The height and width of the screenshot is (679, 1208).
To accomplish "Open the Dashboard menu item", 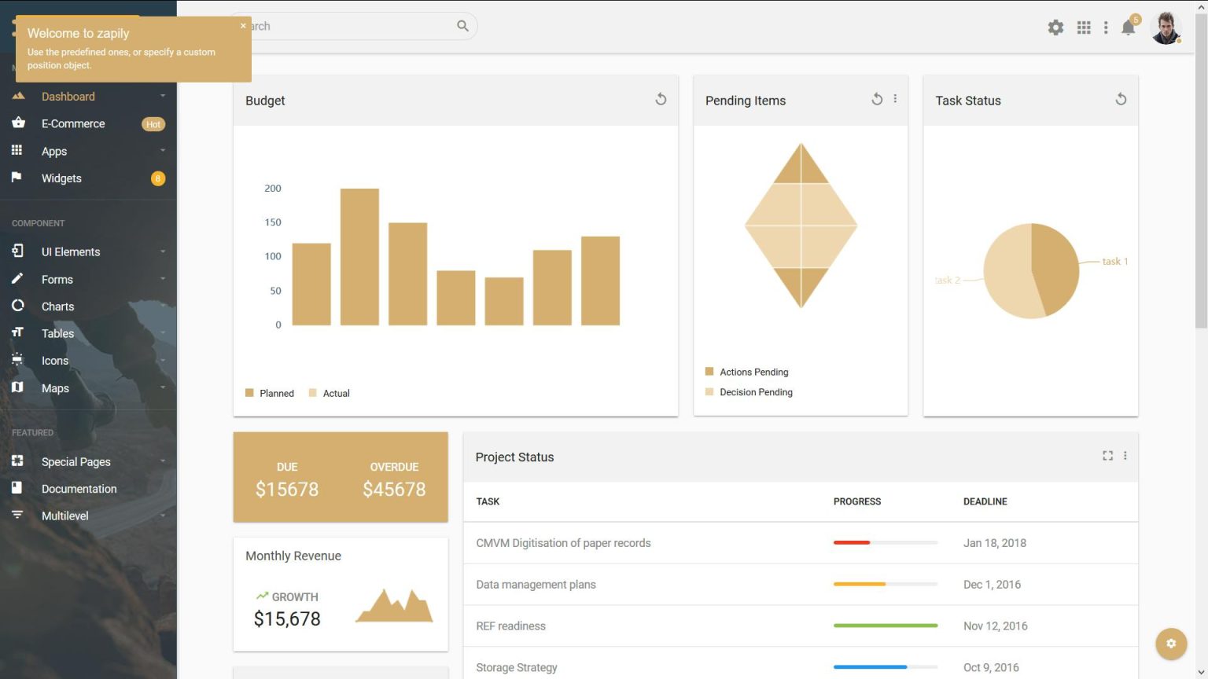I will tap(68, 96).
